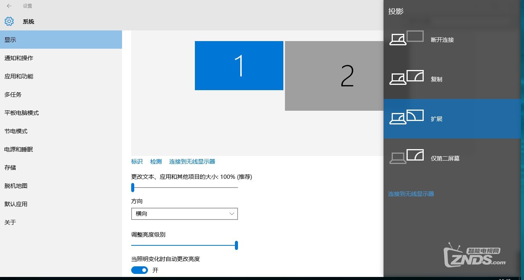Click the brightness level slider handle
The image size is (524, 280).
coord(236,245)
